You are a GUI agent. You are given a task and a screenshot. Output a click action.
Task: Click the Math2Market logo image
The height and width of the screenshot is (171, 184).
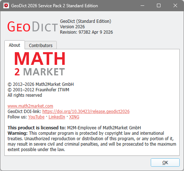(40, 64)
